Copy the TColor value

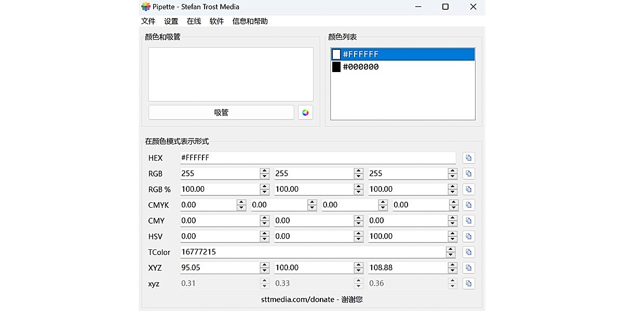click(x=469, y=252)
